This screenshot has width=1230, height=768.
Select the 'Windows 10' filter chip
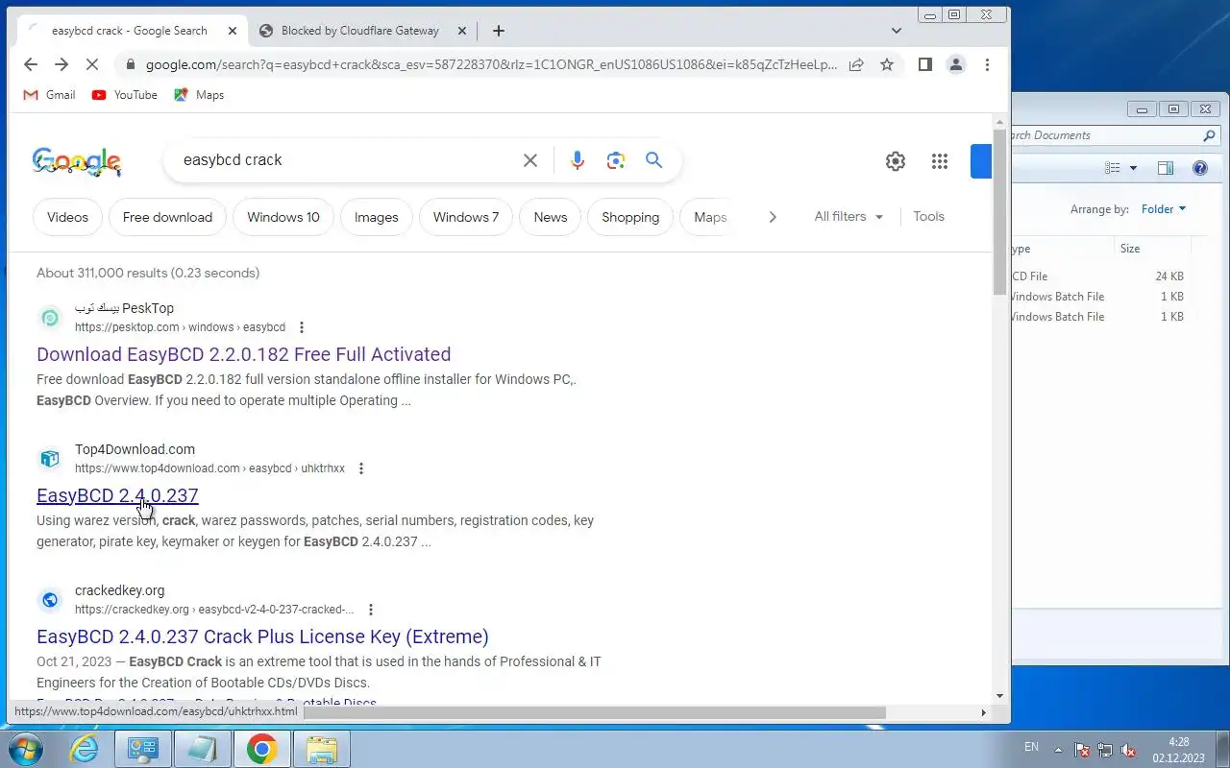[283, 217]
